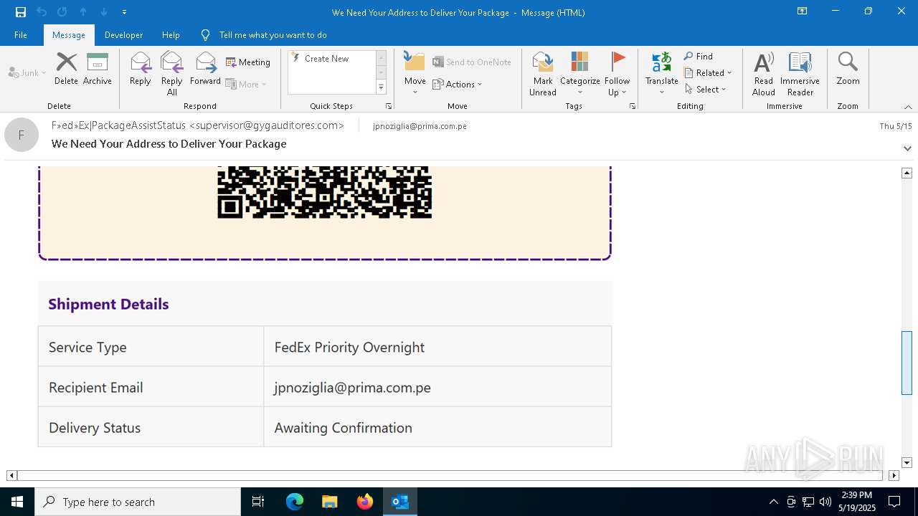Click the Save icon in title bar

click(x=20, y=12)
